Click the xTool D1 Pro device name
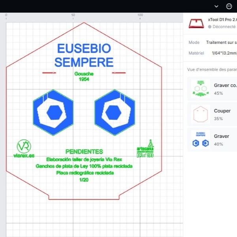The width and height of the screenshot is (237, 237). [222, 20]
